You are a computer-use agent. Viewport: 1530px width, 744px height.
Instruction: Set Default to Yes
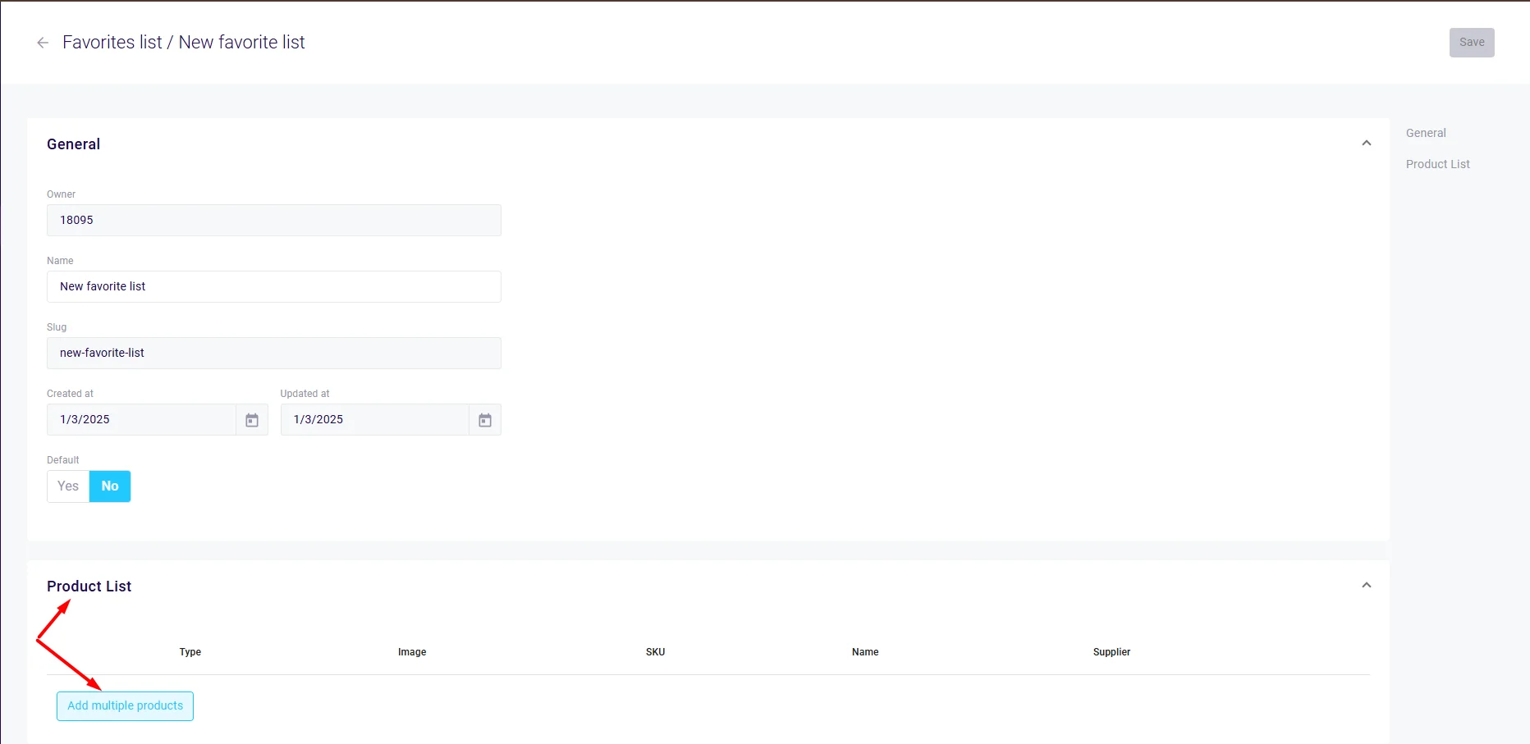click(68, 486)
